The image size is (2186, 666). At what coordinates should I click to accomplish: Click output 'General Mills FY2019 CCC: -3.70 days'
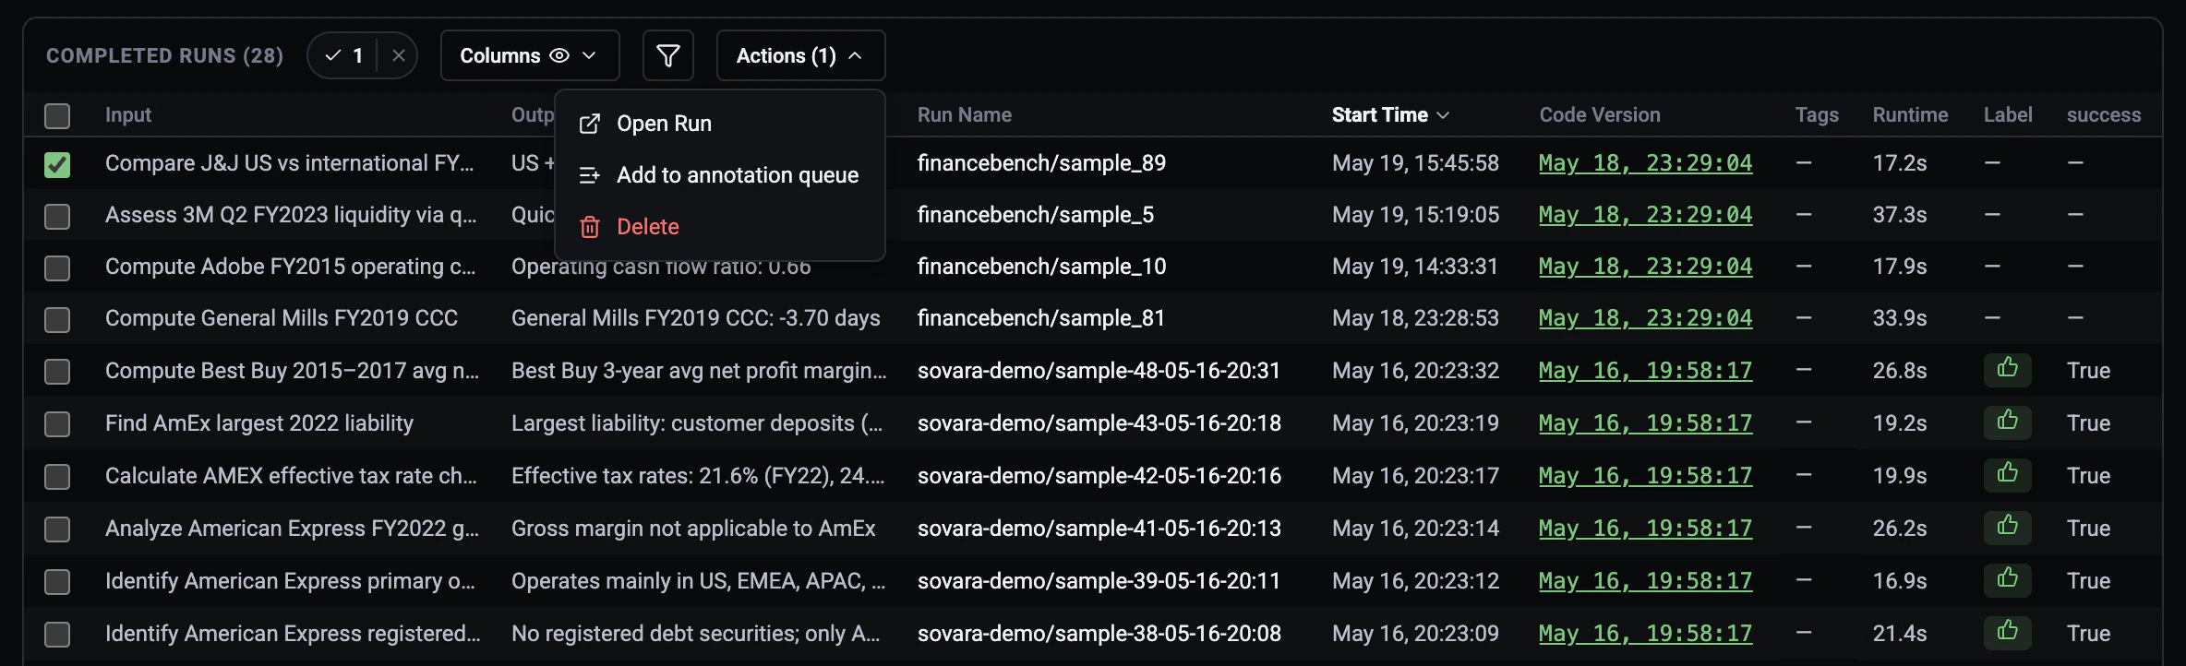point(695,318)
